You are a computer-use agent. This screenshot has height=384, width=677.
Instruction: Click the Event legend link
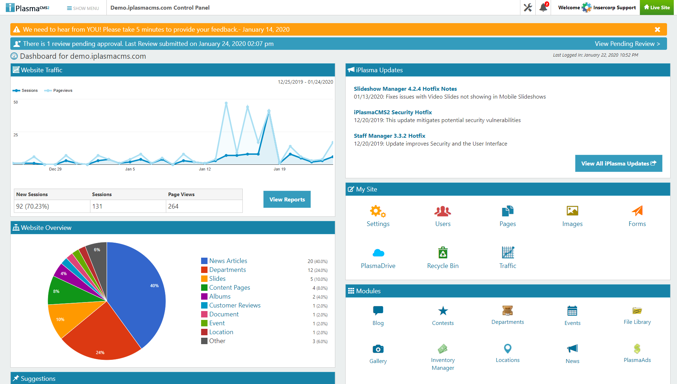[217, 323]
